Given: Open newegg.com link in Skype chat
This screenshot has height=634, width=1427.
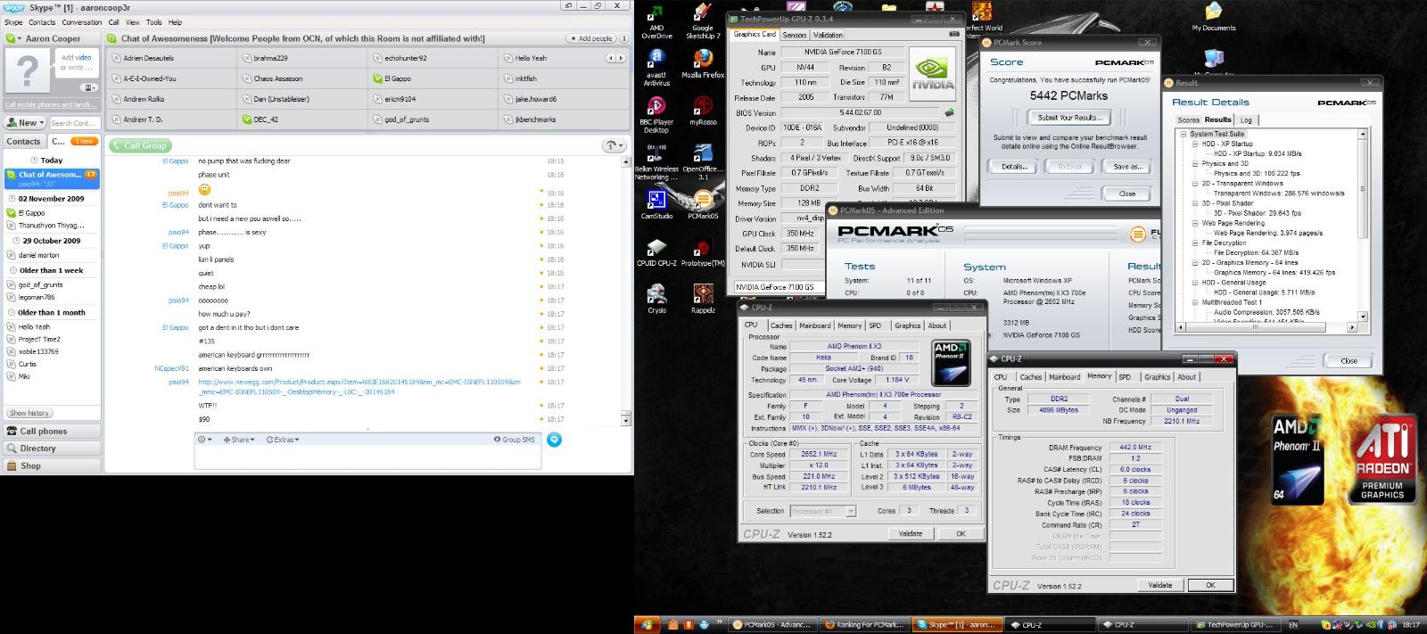Looking at the screenshot, I should tap(359, 386).
